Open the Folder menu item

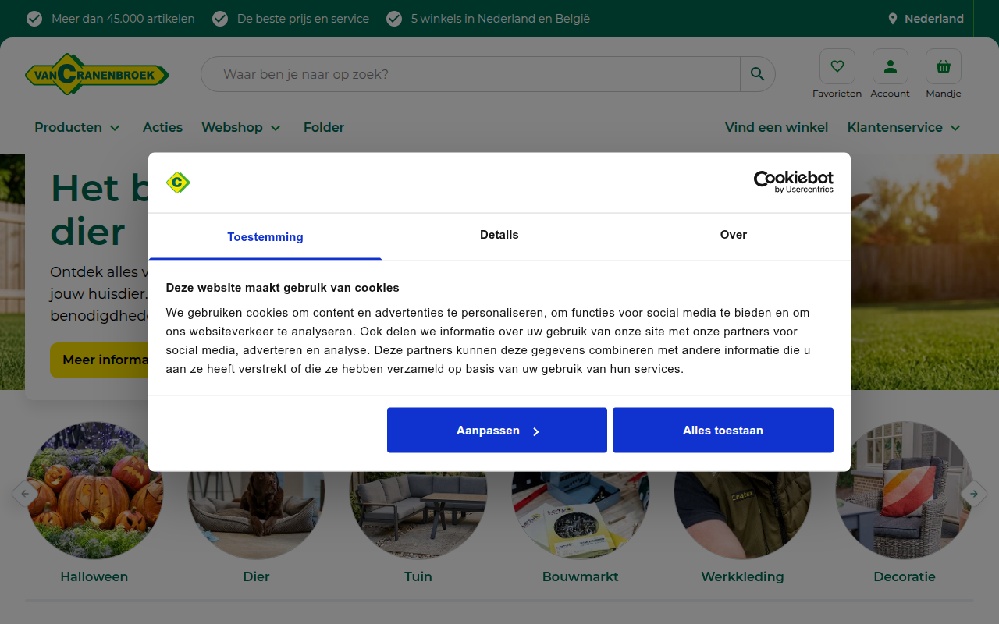[324, 127]
